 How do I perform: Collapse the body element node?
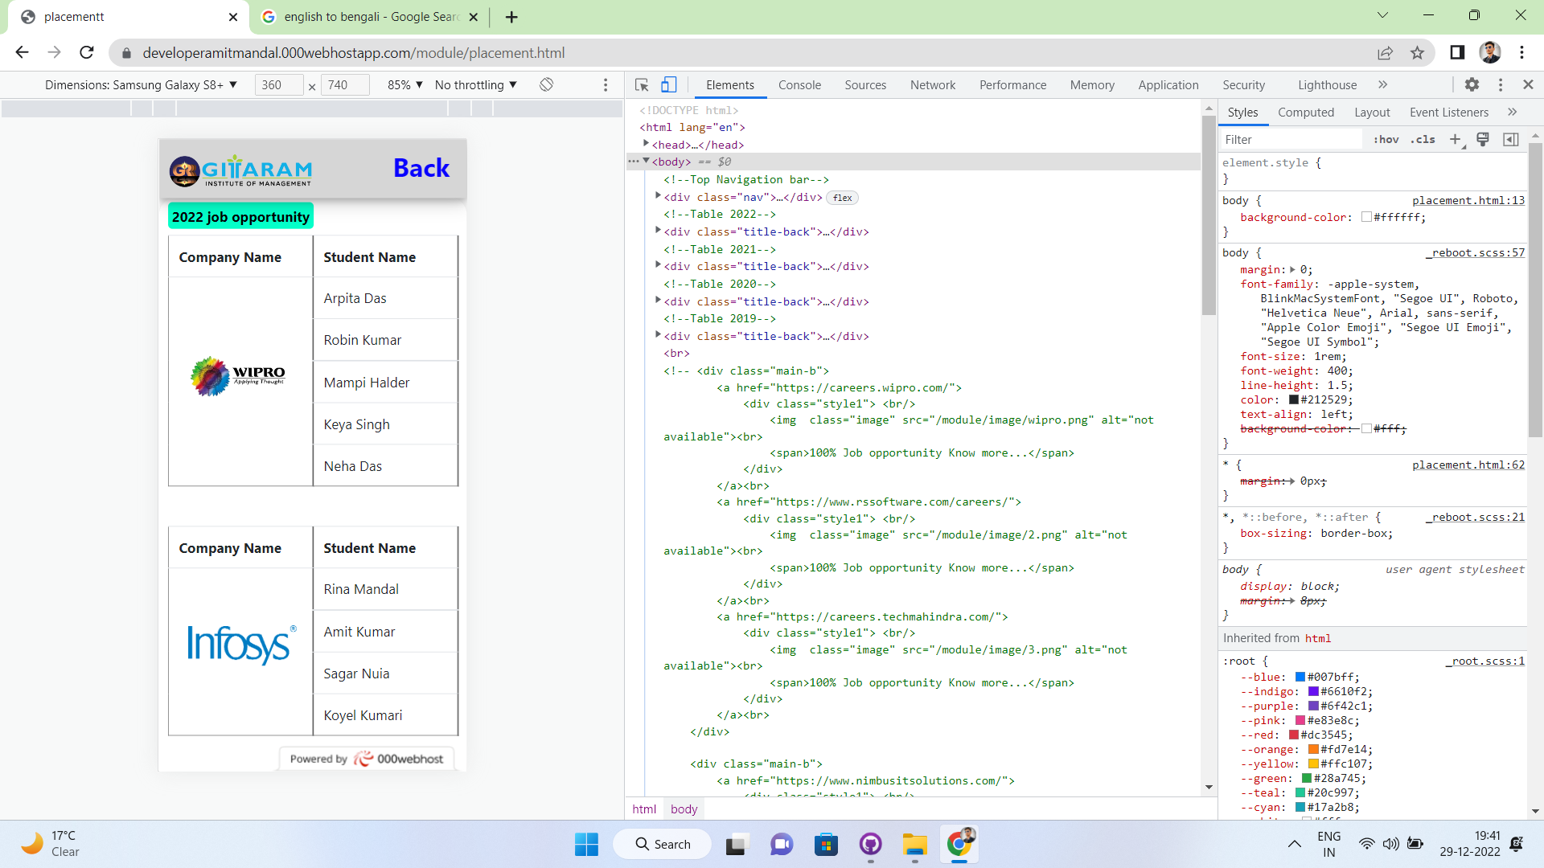pos(646,161)
